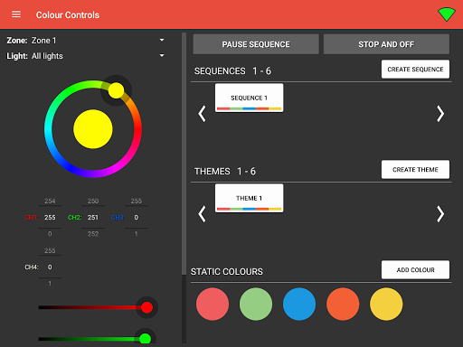Click Create Sequence button
The image size is (463, 347).
(415, 70)
